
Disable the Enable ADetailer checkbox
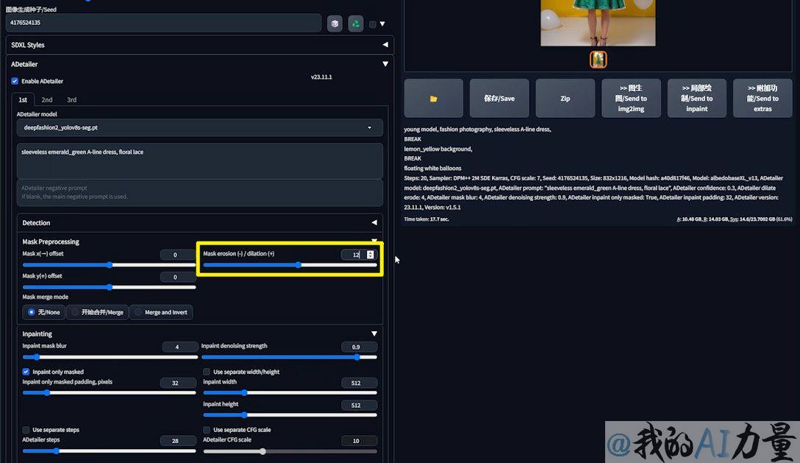(15, 81)
